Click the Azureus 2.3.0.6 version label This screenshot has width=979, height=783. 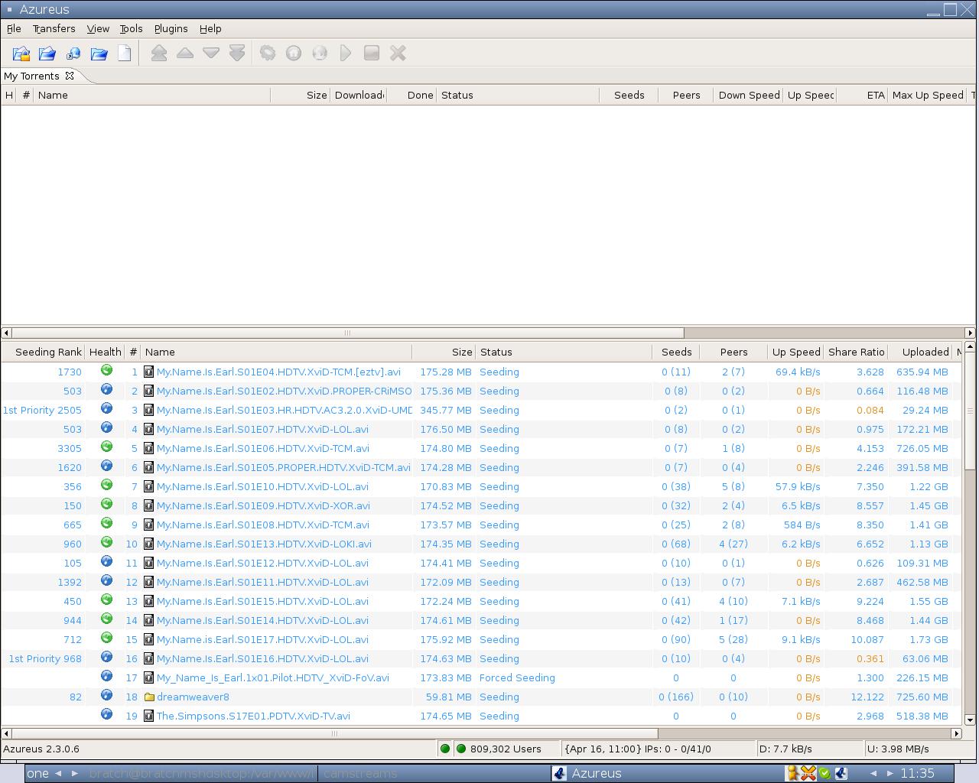[41, 749]
